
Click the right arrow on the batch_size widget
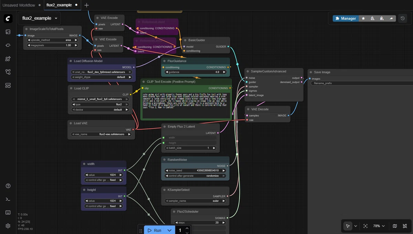point(214,148)
